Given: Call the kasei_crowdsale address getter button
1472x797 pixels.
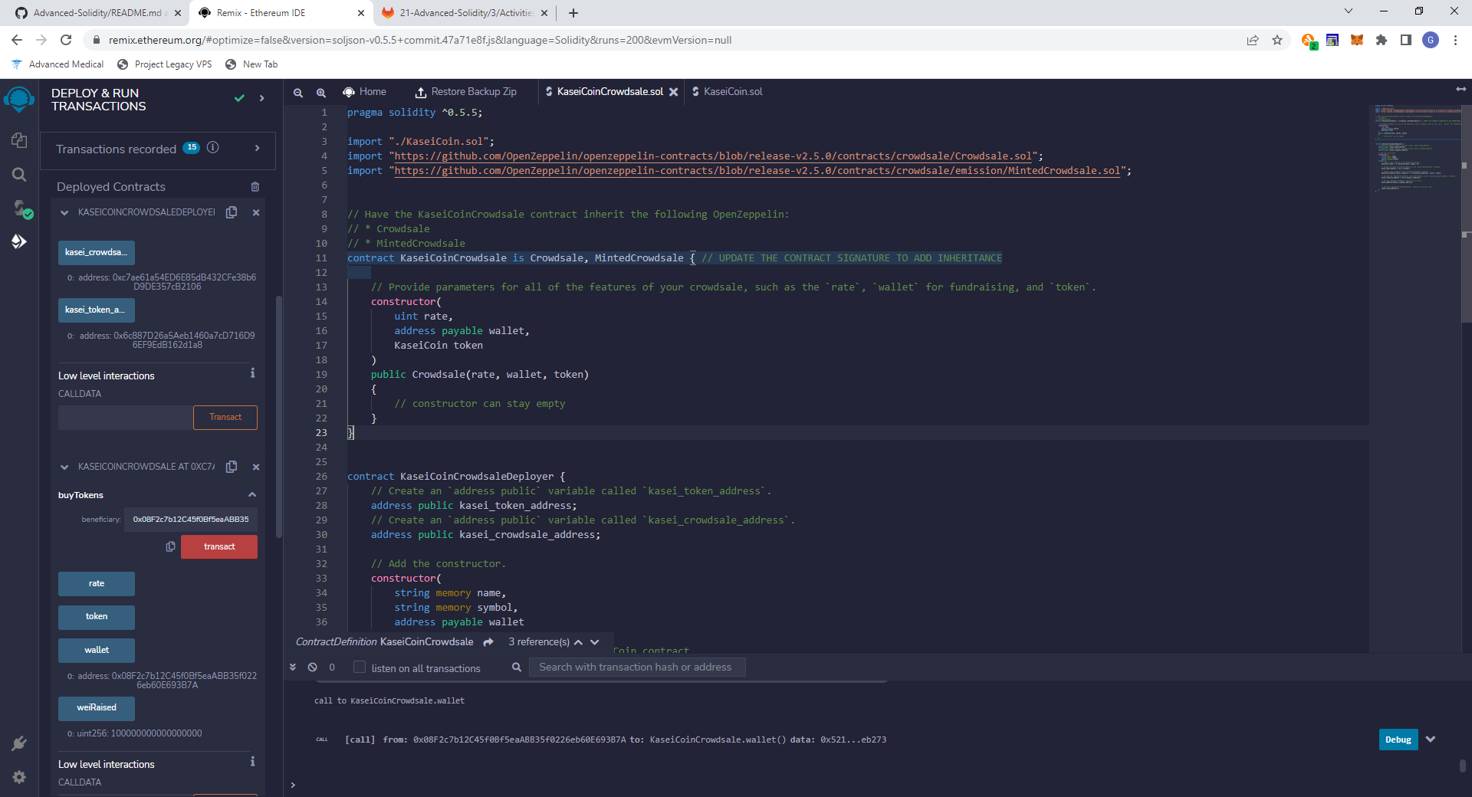Looking at the screenshot, I should [x=97, y=252].
